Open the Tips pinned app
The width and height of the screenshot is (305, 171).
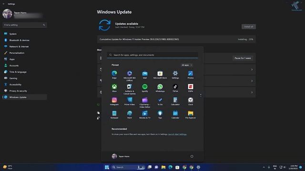(160, 114)
